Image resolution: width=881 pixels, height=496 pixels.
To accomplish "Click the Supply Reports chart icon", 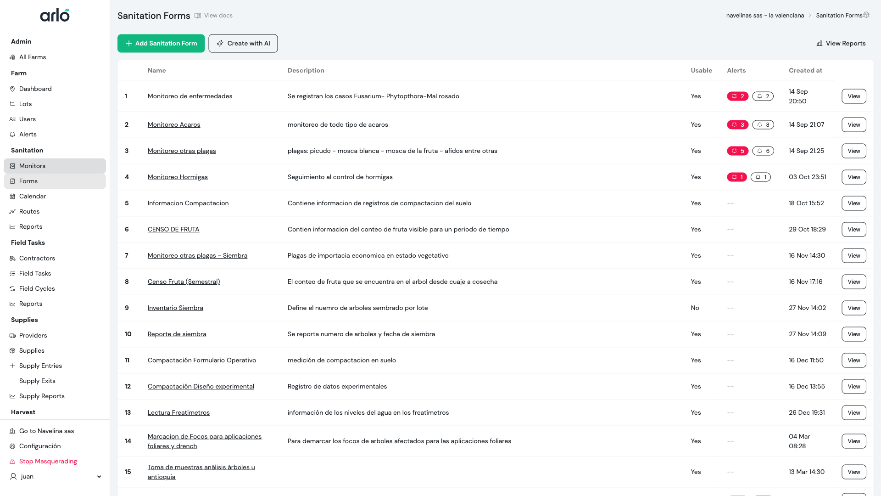I will click(12, 396).
